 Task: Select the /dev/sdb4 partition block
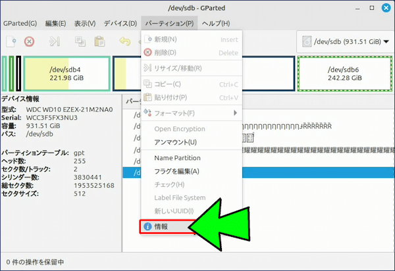point(66,73)
